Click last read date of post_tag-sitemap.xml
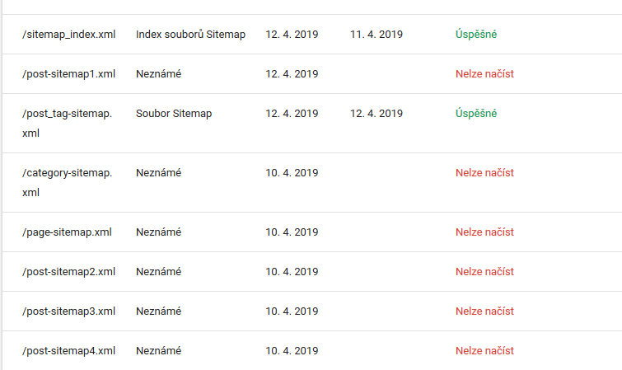Screen dimensions: 622x370 [x=376, y=114]
